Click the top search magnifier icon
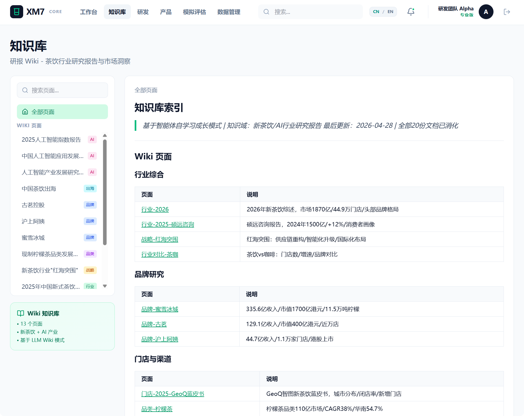The image size is (524, 416). coord(266,12)
